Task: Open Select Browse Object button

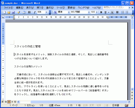Action: [x=132, y=96]
